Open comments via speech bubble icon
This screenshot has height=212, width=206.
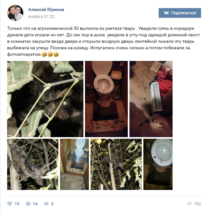point(28,204)
